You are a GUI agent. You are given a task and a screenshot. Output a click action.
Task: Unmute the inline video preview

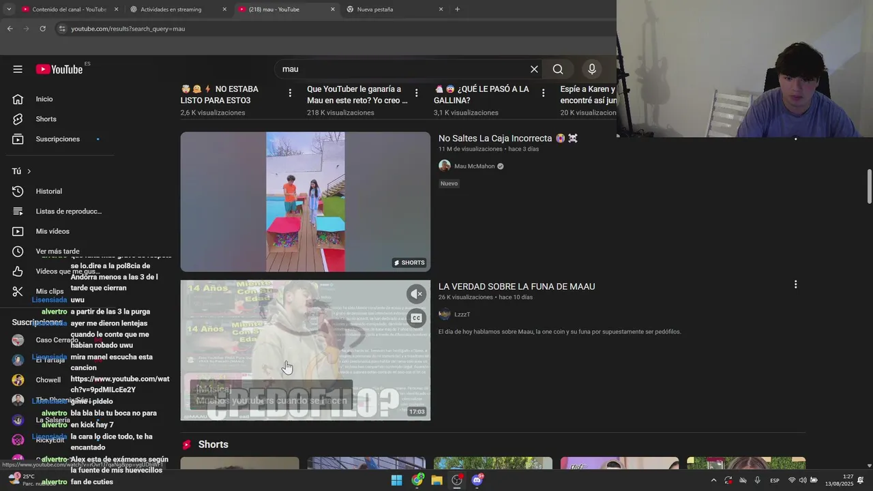tap(416, 294)
